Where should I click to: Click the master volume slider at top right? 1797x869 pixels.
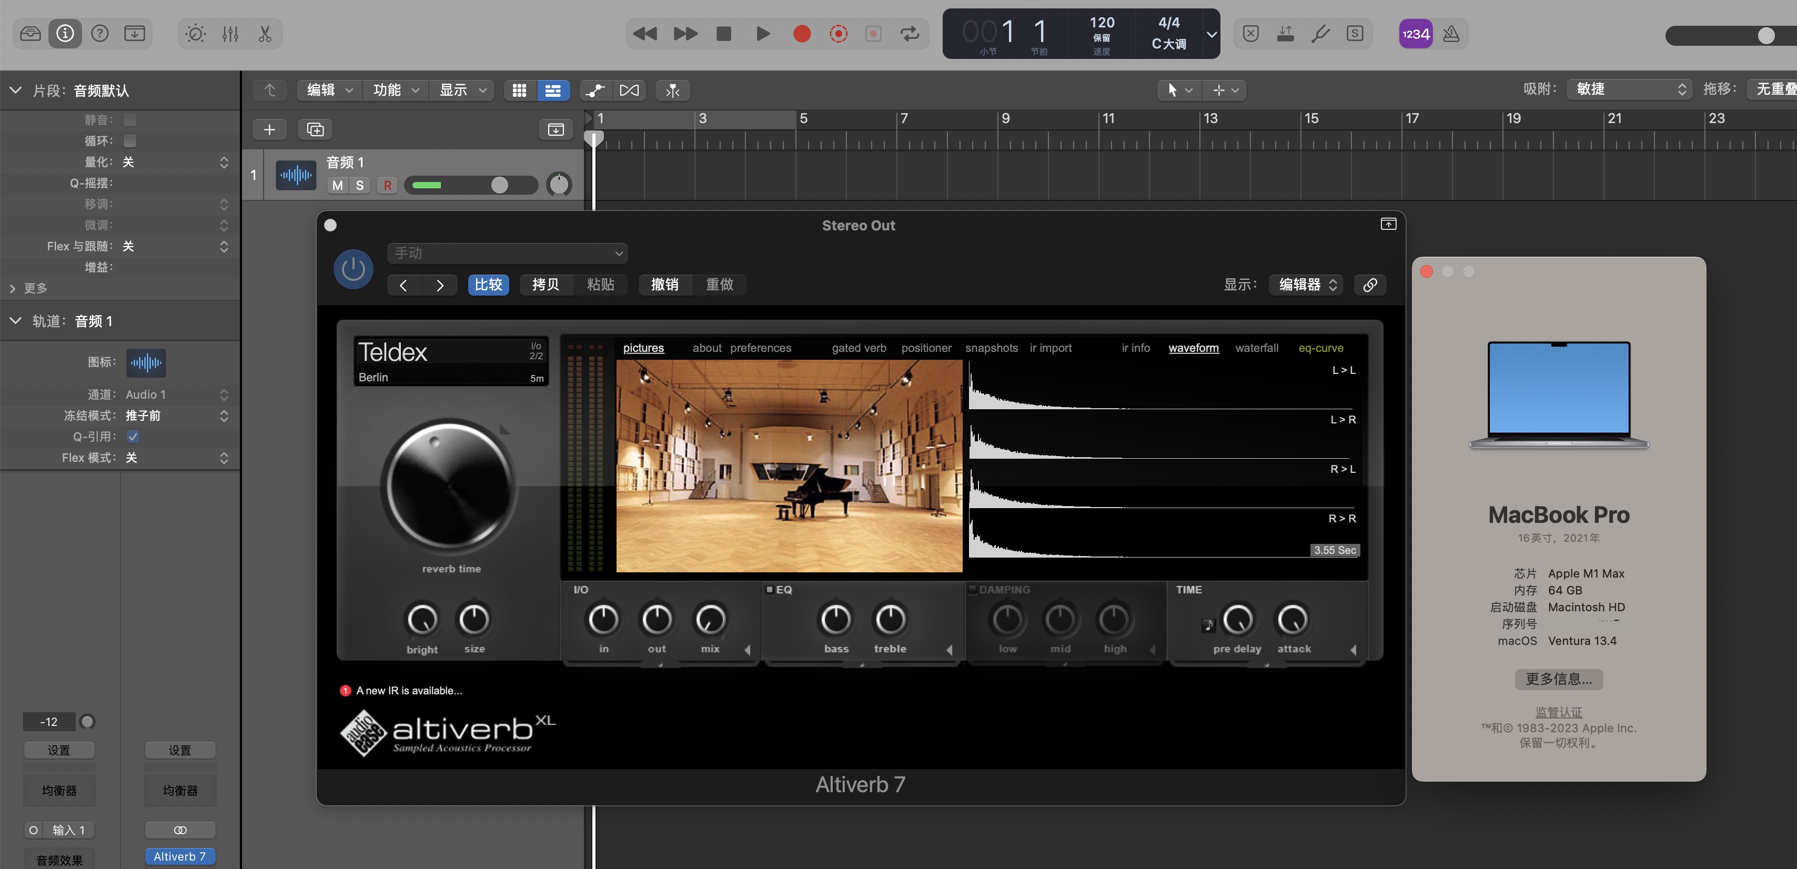[x=1730, y=36]
